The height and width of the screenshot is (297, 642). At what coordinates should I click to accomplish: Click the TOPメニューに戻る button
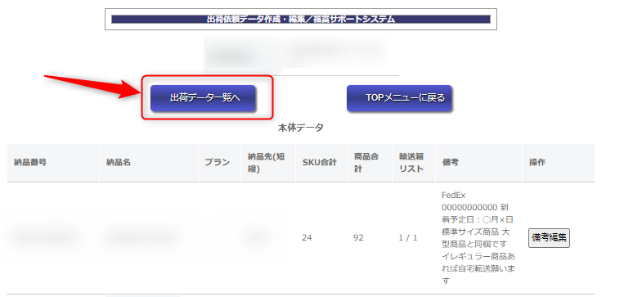click(x=399, y=98)
